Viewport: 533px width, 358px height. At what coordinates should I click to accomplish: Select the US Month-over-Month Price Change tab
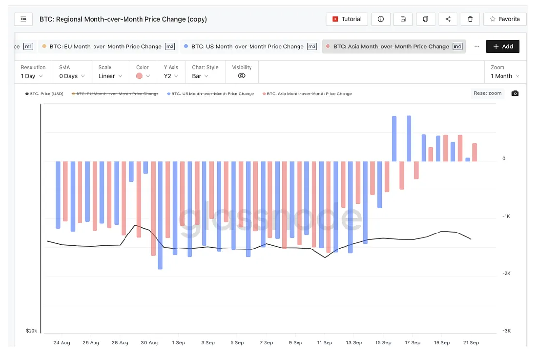coord(250,47)
